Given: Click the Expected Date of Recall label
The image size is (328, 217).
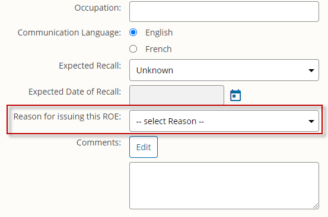Looking at the screenshot, I should point(75,92).
